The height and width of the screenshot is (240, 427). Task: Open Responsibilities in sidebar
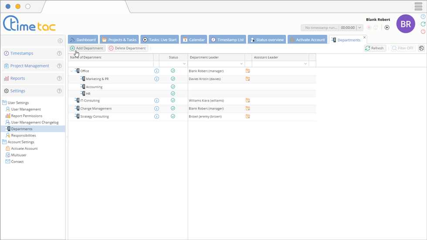pyautogui.click(x=24, y=135)
